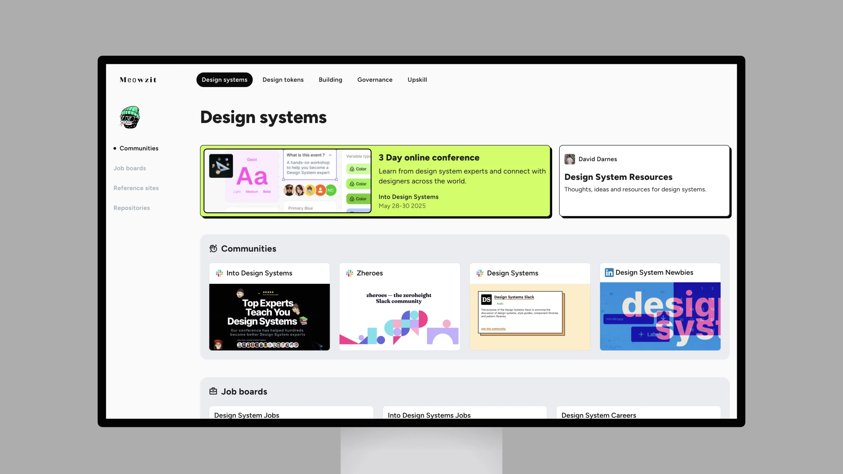Click the Reference sites sidebar link
Viewport: 843px width, 474px height.
pos(136,188)
